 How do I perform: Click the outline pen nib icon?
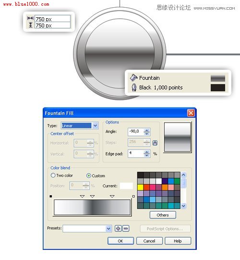(134, 87)
